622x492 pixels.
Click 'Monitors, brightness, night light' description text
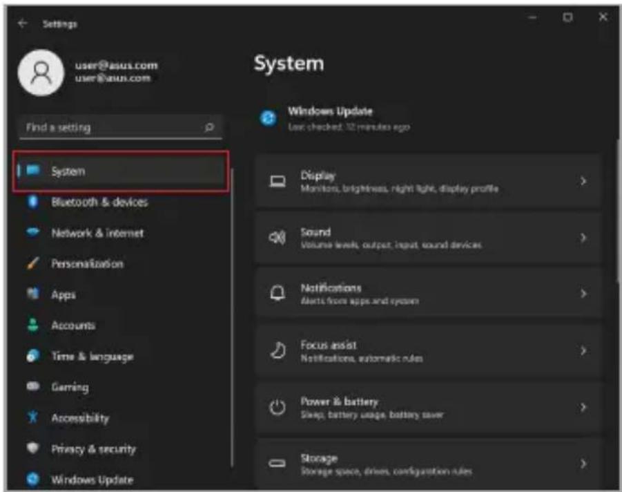400,189
